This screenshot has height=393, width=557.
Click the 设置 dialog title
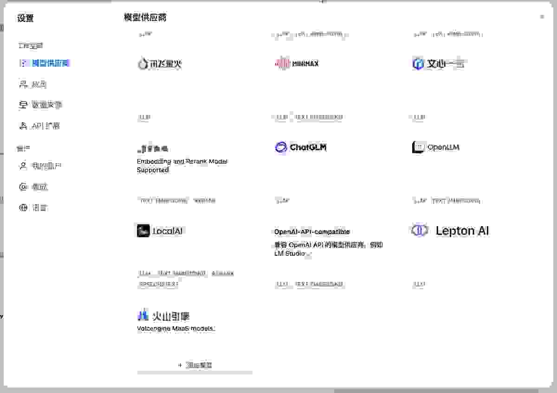point(26,19)
